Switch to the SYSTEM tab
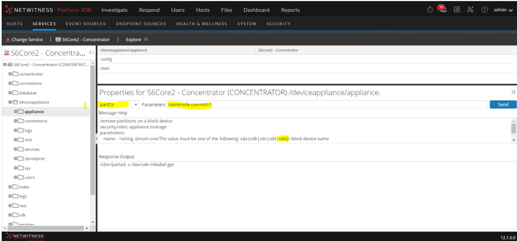Image resolution: width=517 pixels, height=241 pixels. [247, 24]
